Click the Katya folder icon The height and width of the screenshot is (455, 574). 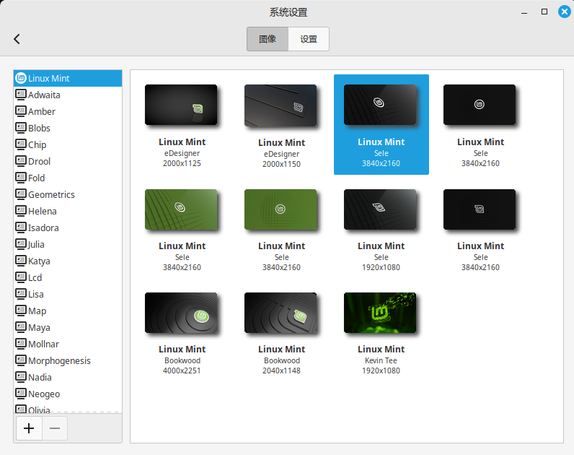tap(21, 261)
